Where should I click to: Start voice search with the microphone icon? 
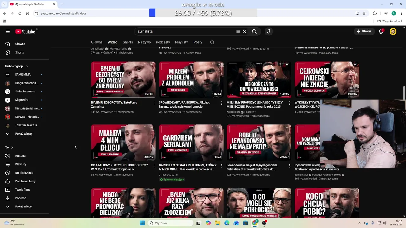[x=269, y=31]
